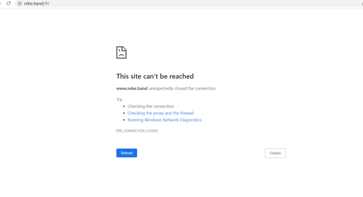Image resolution: width=363 pixels, height=197 pixels.
Task: Click the 'Try:' label
Action: pos(119,100)
